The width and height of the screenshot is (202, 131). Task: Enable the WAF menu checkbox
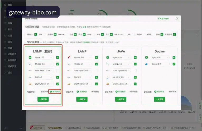coord(94,34)
